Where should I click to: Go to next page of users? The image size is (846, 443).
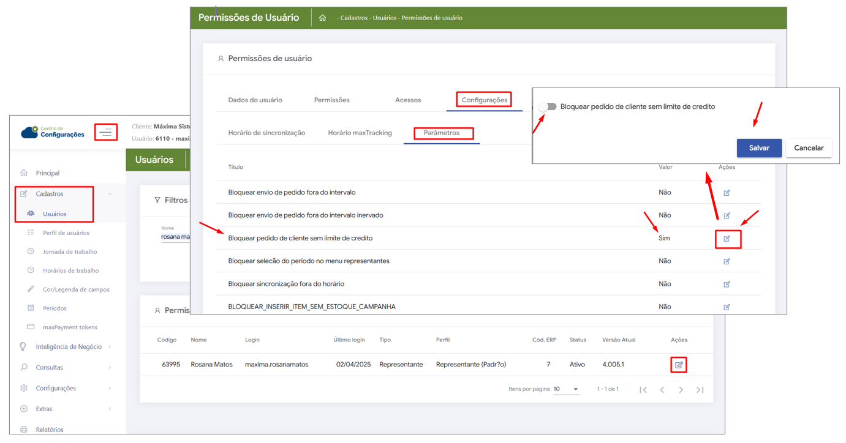click(681, 390)
